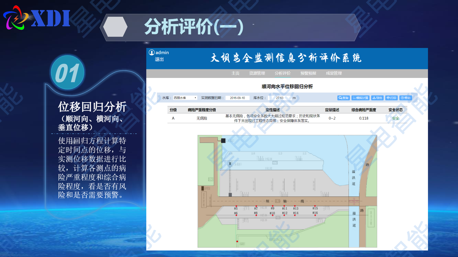Screen dimensions: 458x257
Task: Open the 主页 tab
Action: click(235, 73)
